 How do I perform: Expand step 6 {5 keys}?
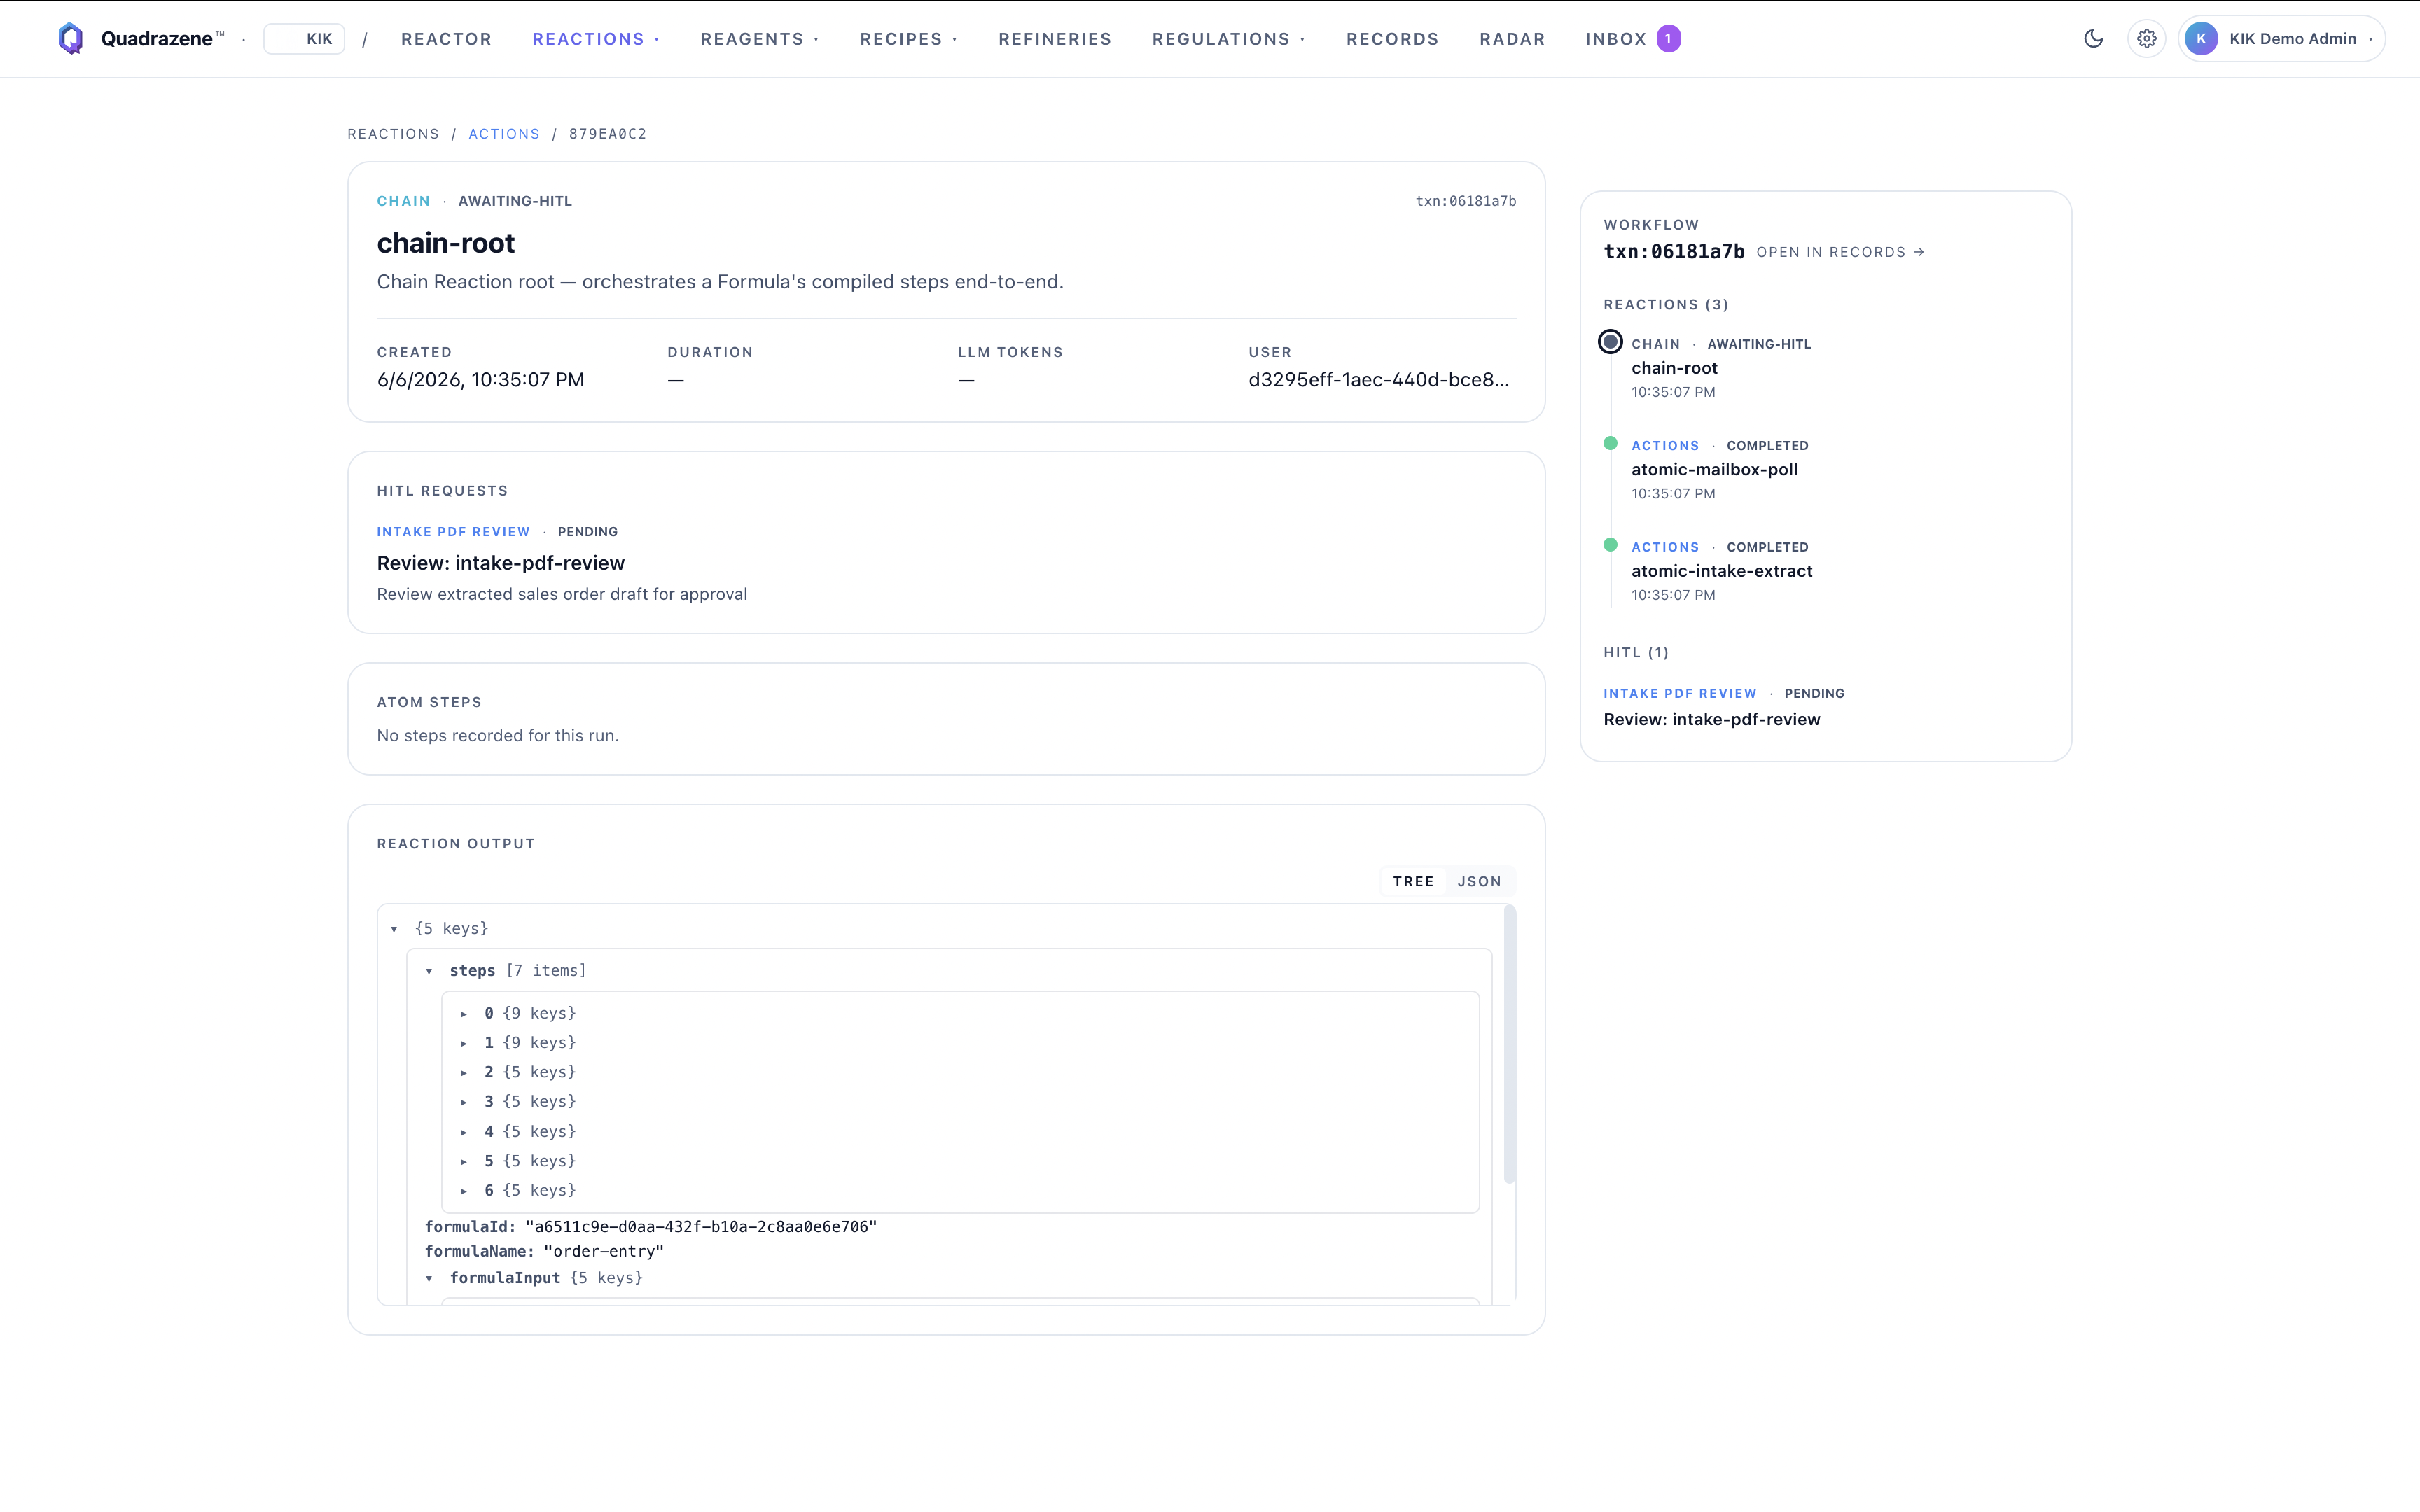click(464, 1191)
